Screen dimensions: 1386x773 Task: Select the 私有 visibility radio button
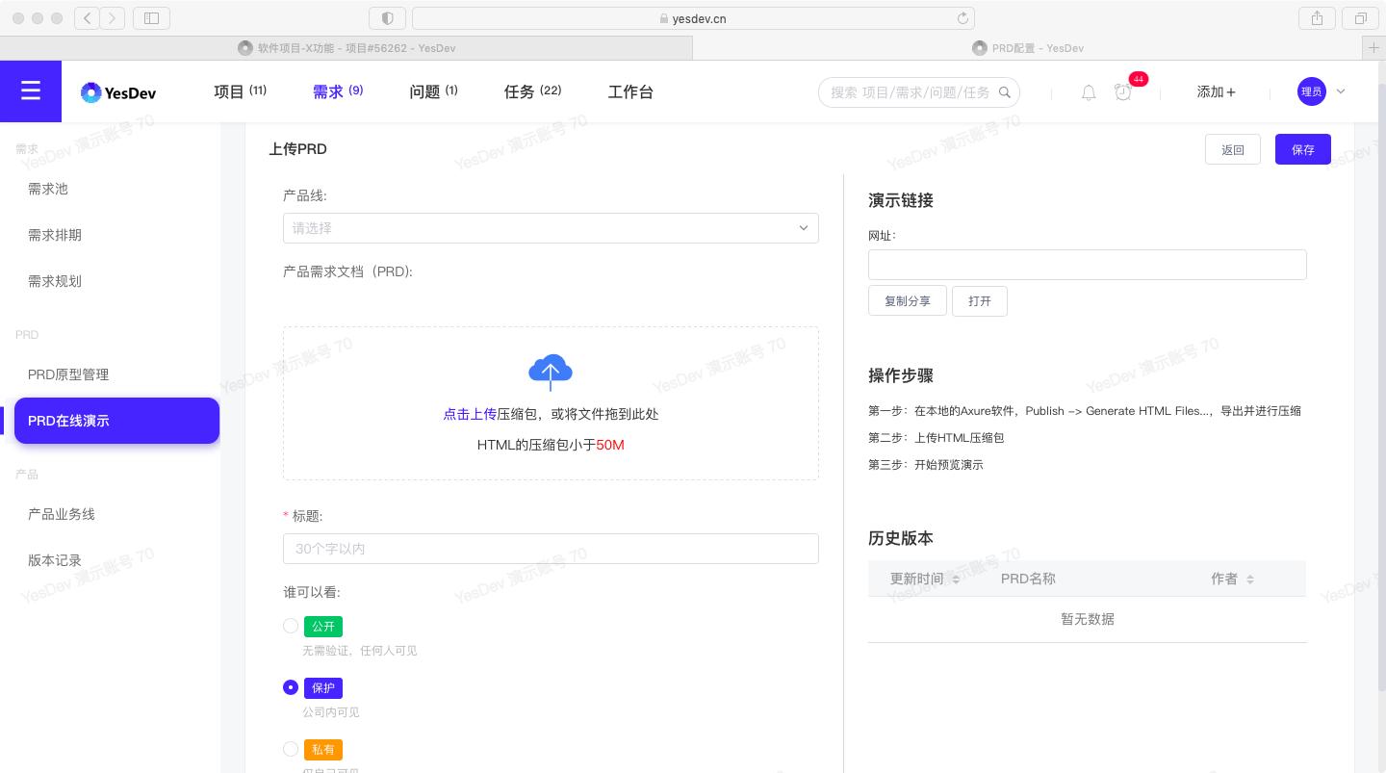pyautogui.click(x=291, y=749)
